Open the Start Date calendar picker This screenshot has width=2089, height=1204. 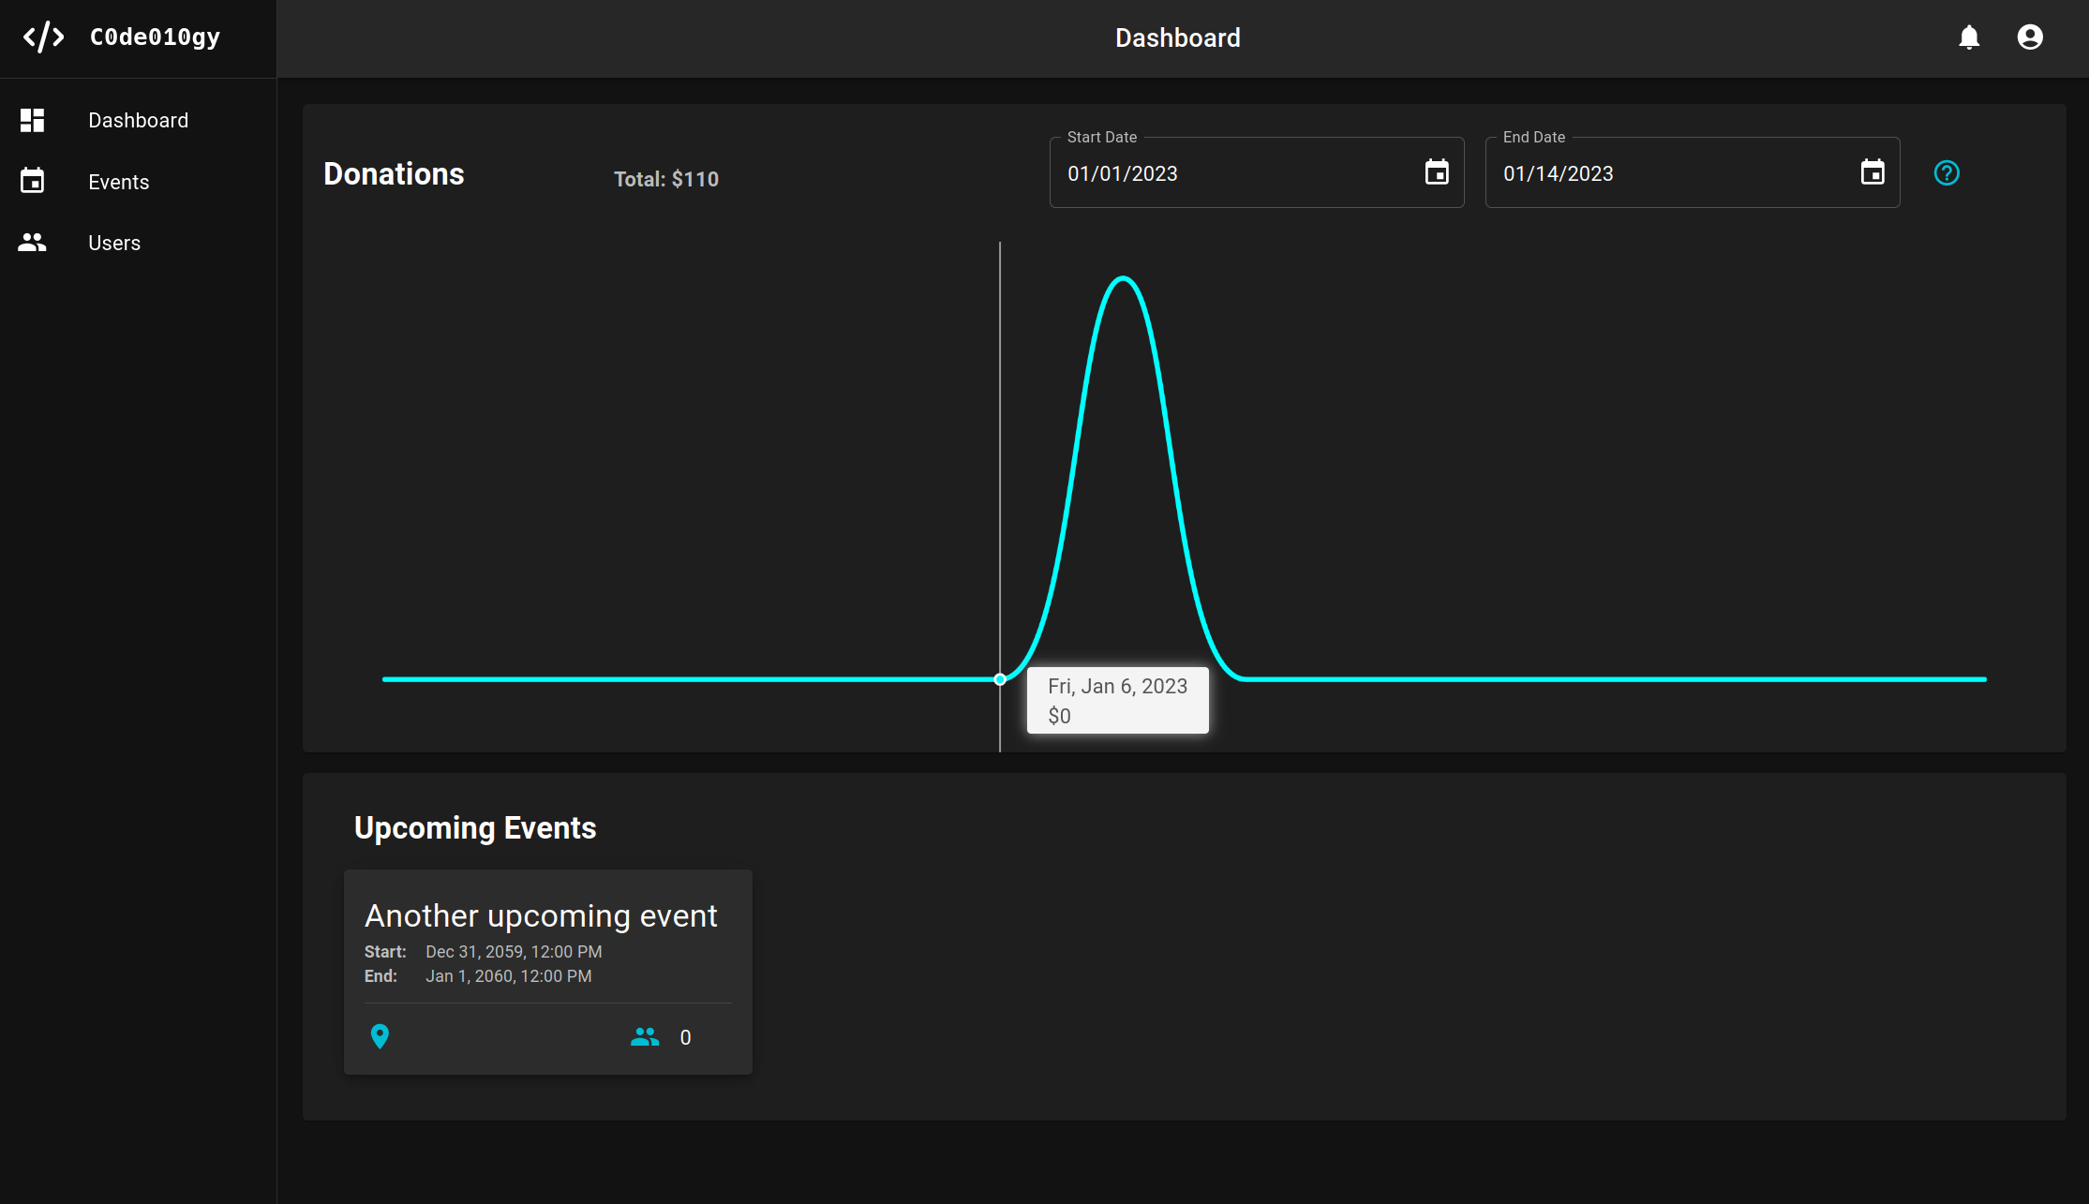point(1436,172)
